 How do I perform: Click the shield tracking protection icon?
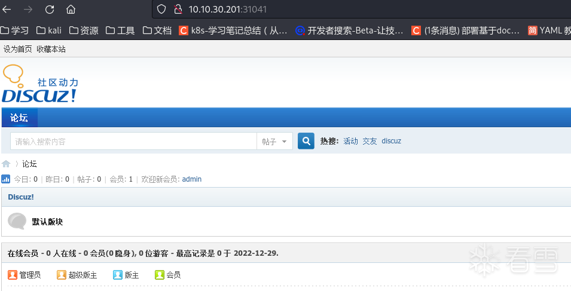click(161, 9)
